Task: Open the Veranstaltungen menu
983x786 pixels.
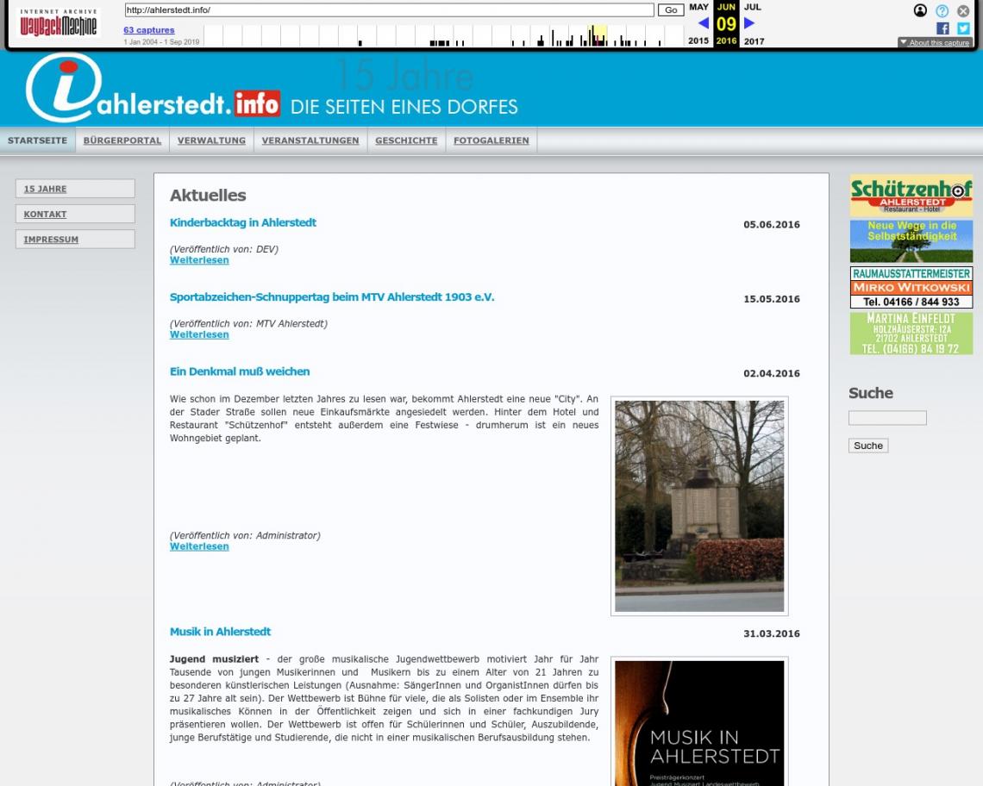Action: coord(310,140)
